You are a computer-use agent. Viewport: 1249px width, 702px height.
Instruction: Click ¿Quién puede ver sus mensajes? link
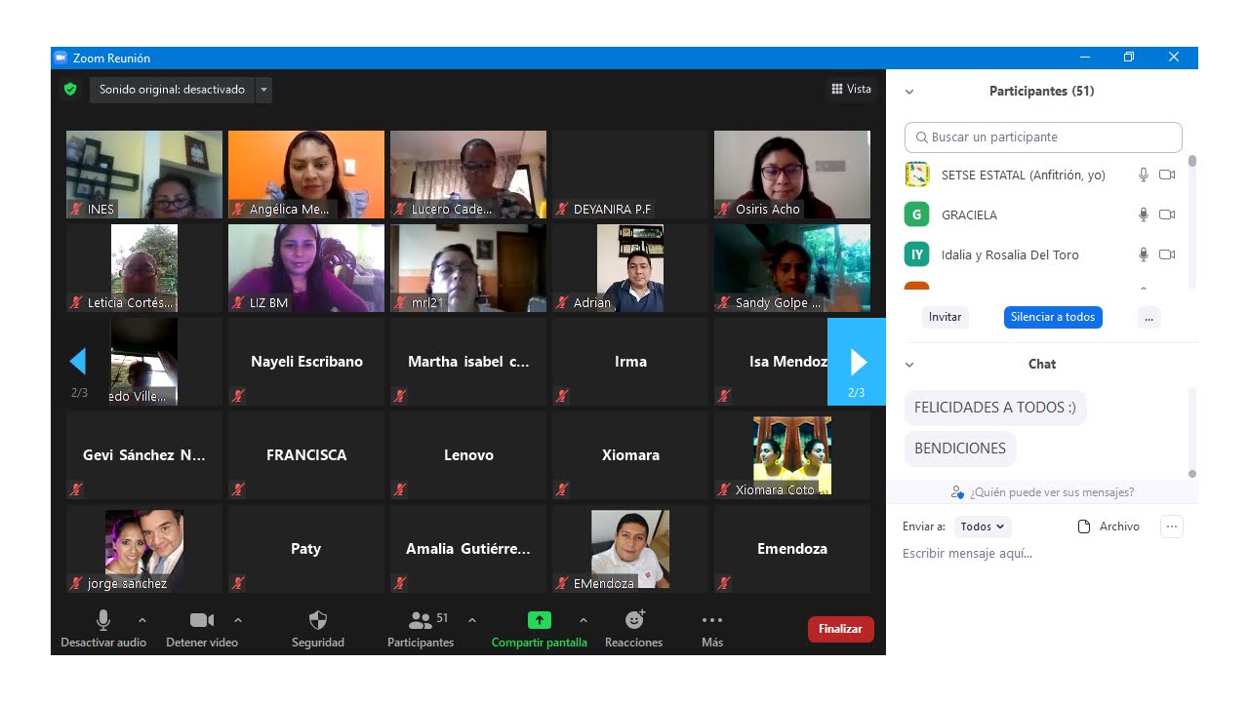[x=1051, y=492]
